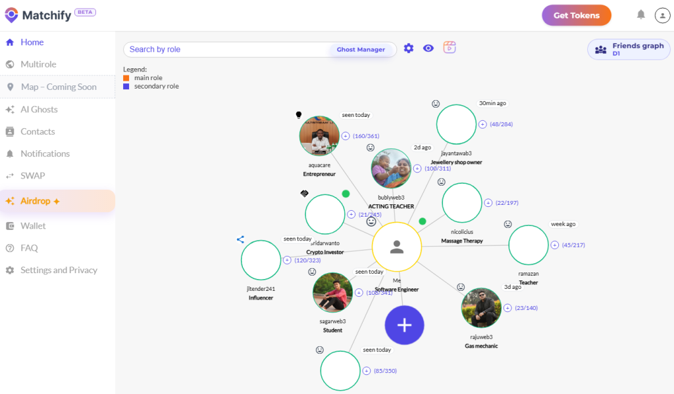This screenshot has height=394, width=674.
Task: Click the Ghost Manager button
Action: 361,49
